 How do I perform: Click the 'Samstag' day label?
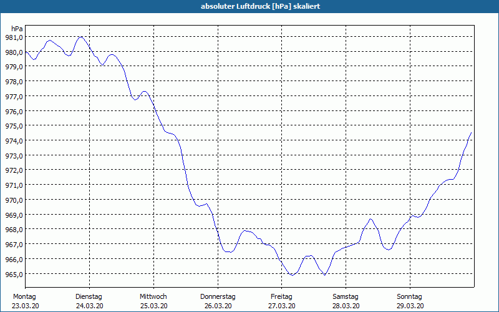(346, 297)
